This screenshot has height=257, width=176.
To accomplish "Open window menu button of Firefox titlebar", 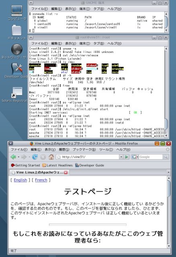I will (x=11, y=144).
